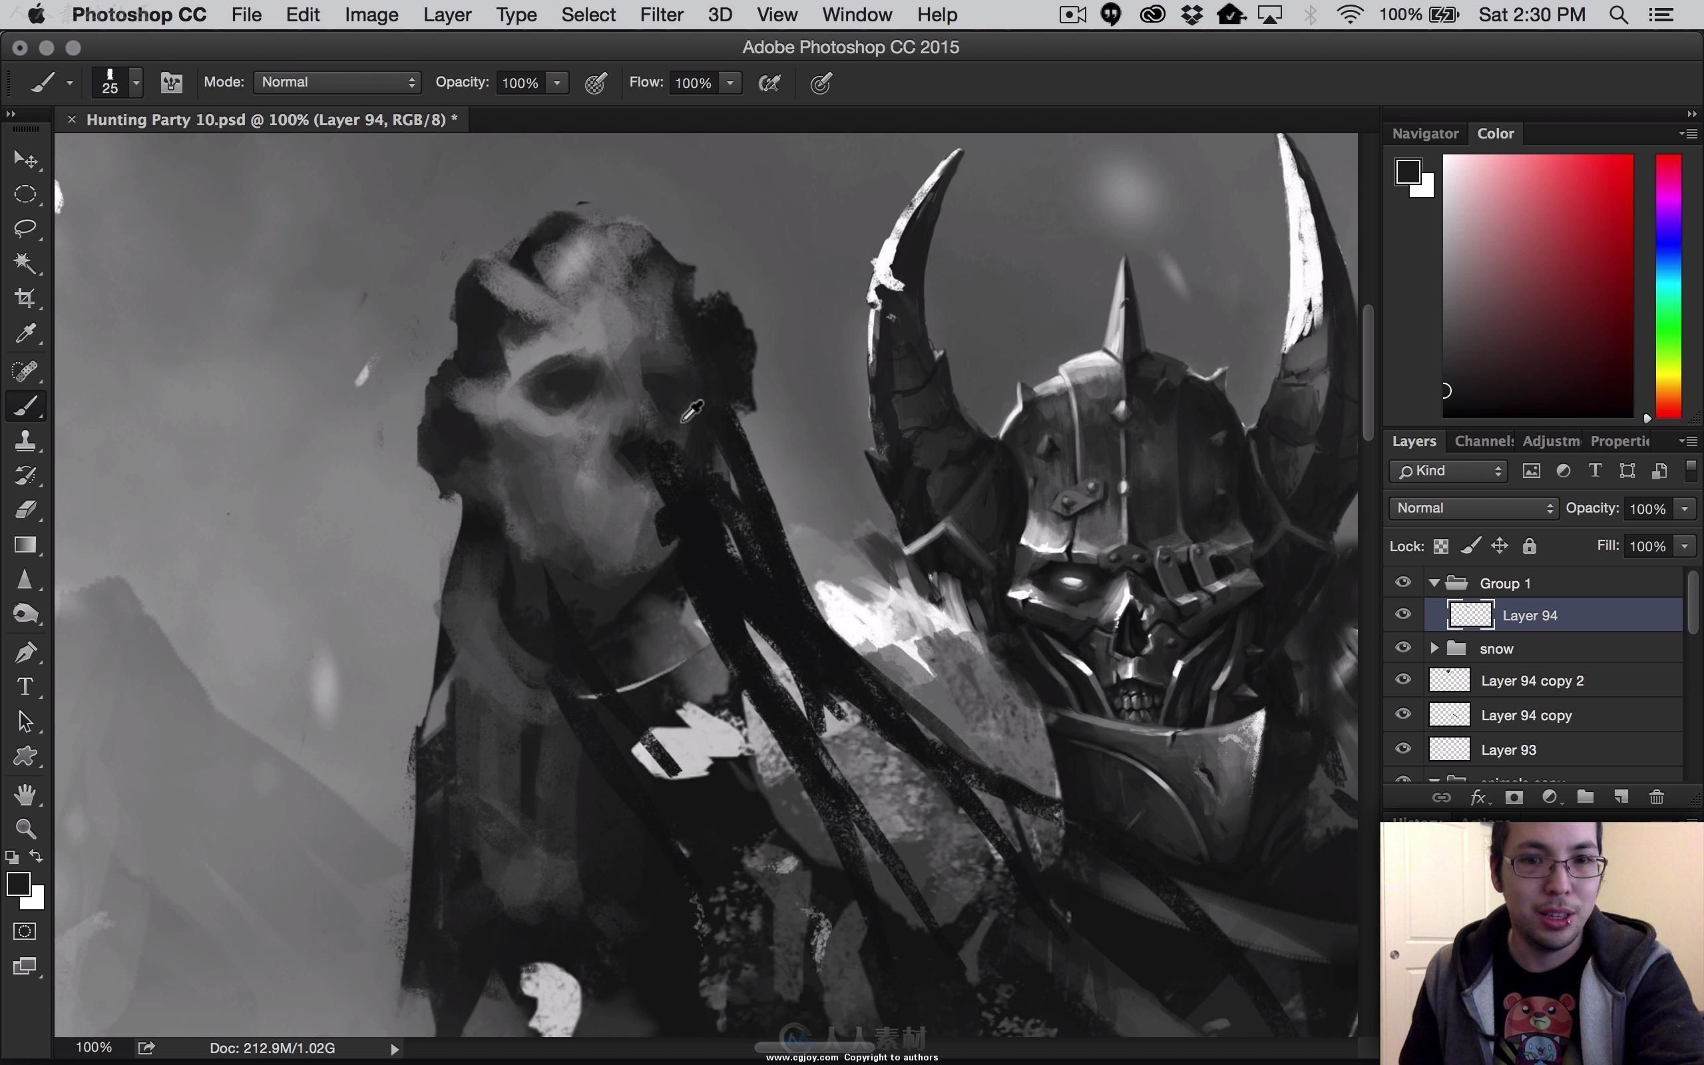Screen dimensions: 1704x1065
Task: Lock all layer attributes
Action: click(x=1529, y=546)
